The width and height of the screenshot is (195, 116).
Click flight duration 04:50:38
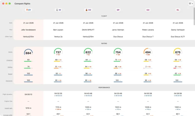click(x=148, y=93)
